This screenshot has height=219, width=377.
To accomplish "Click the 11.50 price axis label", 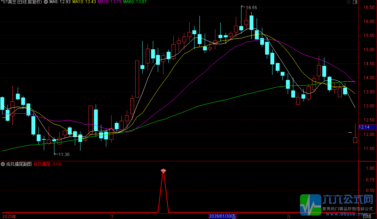I will pyautogui.click(x=369, y=149).
